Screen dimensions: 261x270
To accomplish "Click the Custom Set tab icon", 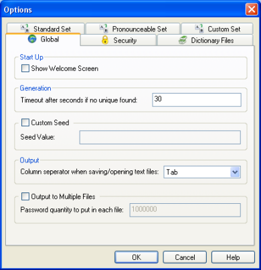I will click(x=199, y=29).
